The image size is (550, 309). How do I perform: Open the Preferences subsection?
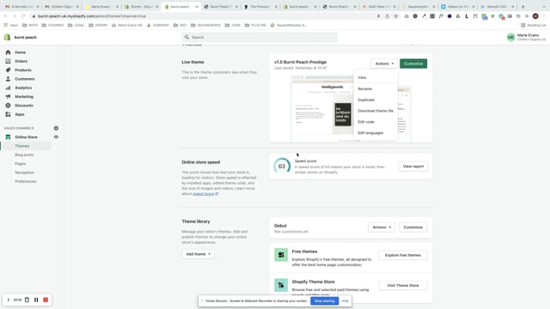coord(26,181)
